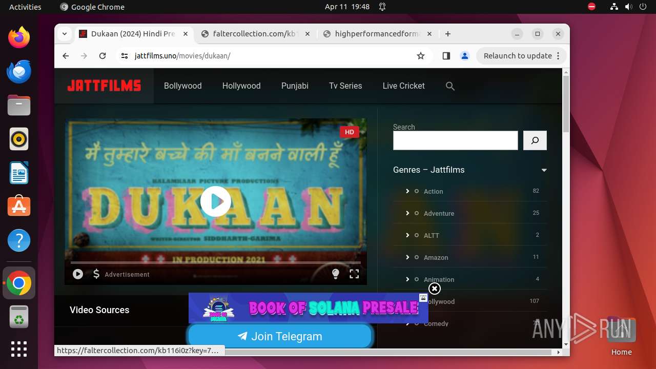Click the clock Apr 11 19:48

tap(347, 7)
